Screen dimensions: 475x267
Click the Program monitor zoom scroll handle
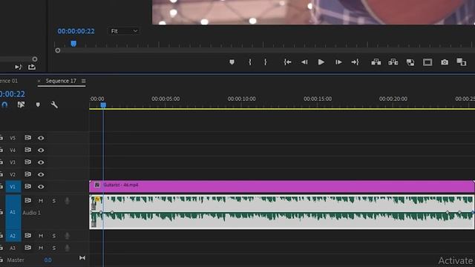click(58, 50)
